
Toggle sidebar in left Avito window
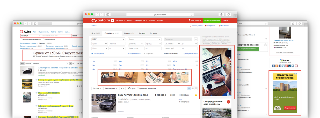tap(35, 23)
